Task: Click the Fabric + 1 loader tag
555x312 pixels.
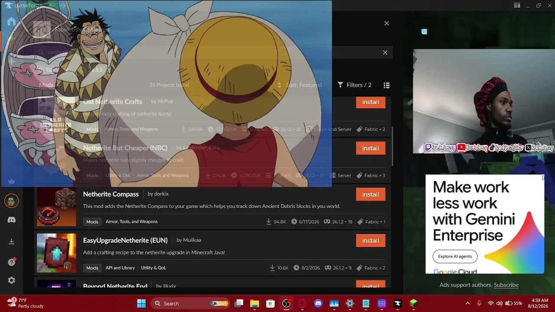Action: tap(371, 222)
